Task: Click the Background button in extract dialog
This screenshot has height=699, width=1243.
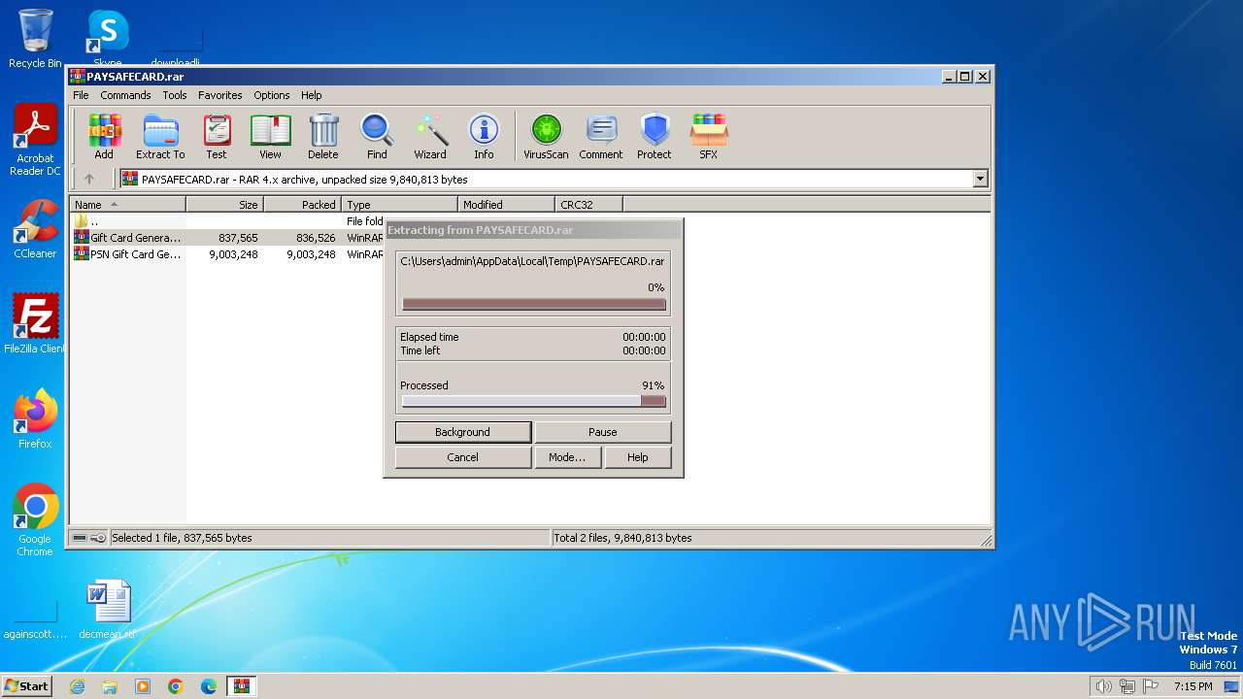Action: tap(463, 432)
